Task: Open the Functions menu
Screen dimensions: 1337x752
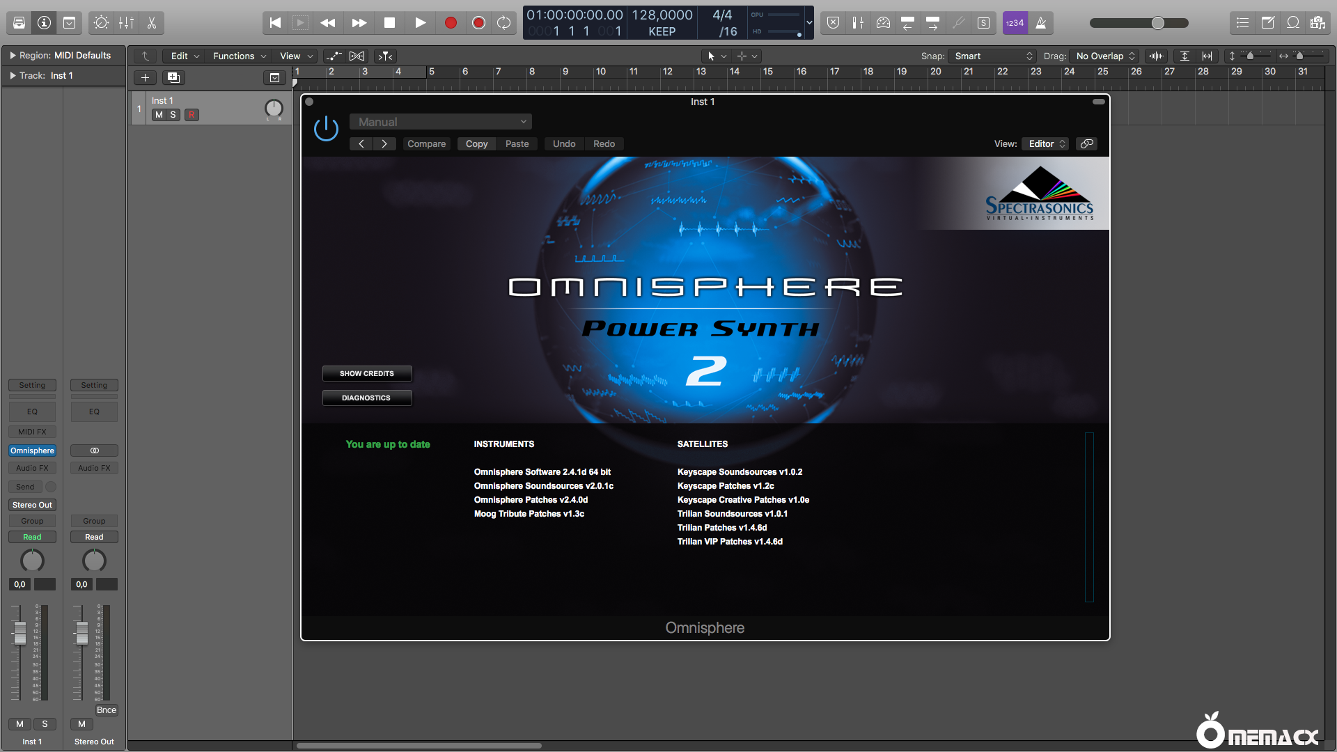Action: 239,56
